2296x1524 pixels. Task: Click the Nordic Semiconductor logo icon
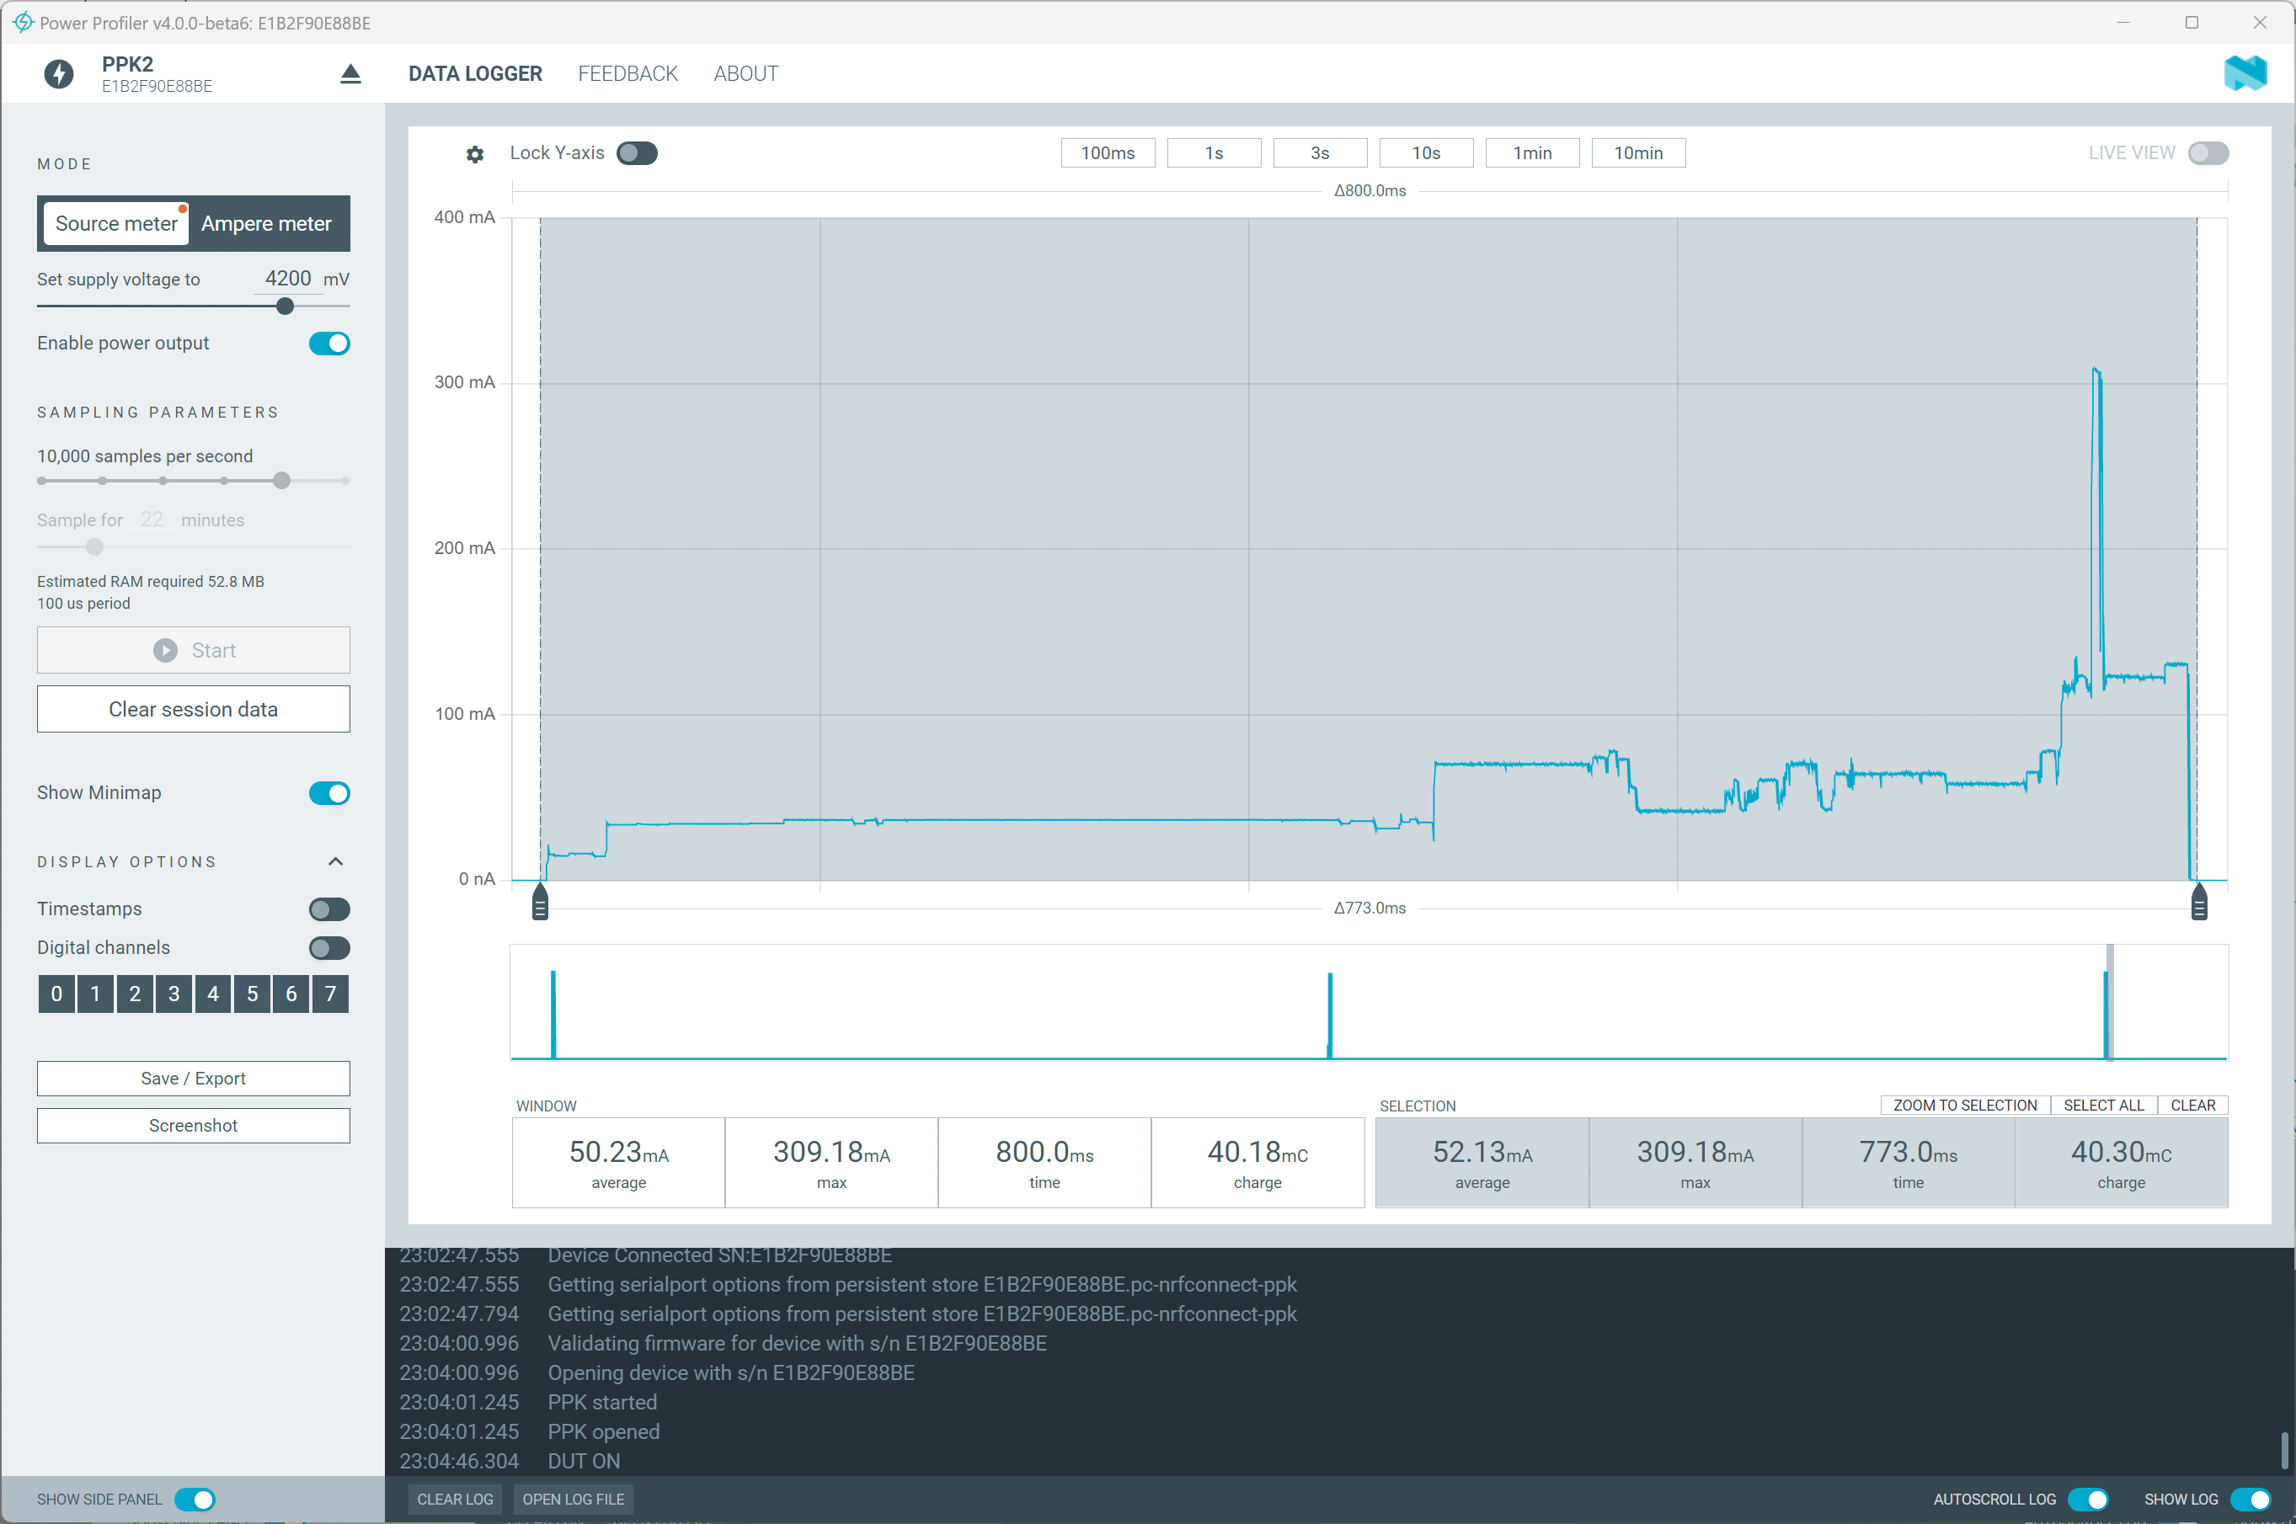[x=2245, y=74]
